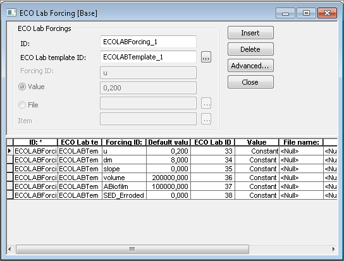This screenshot has height=261, width=344.
Task: Click the scroll right arrow
Action: click(334, 249)
